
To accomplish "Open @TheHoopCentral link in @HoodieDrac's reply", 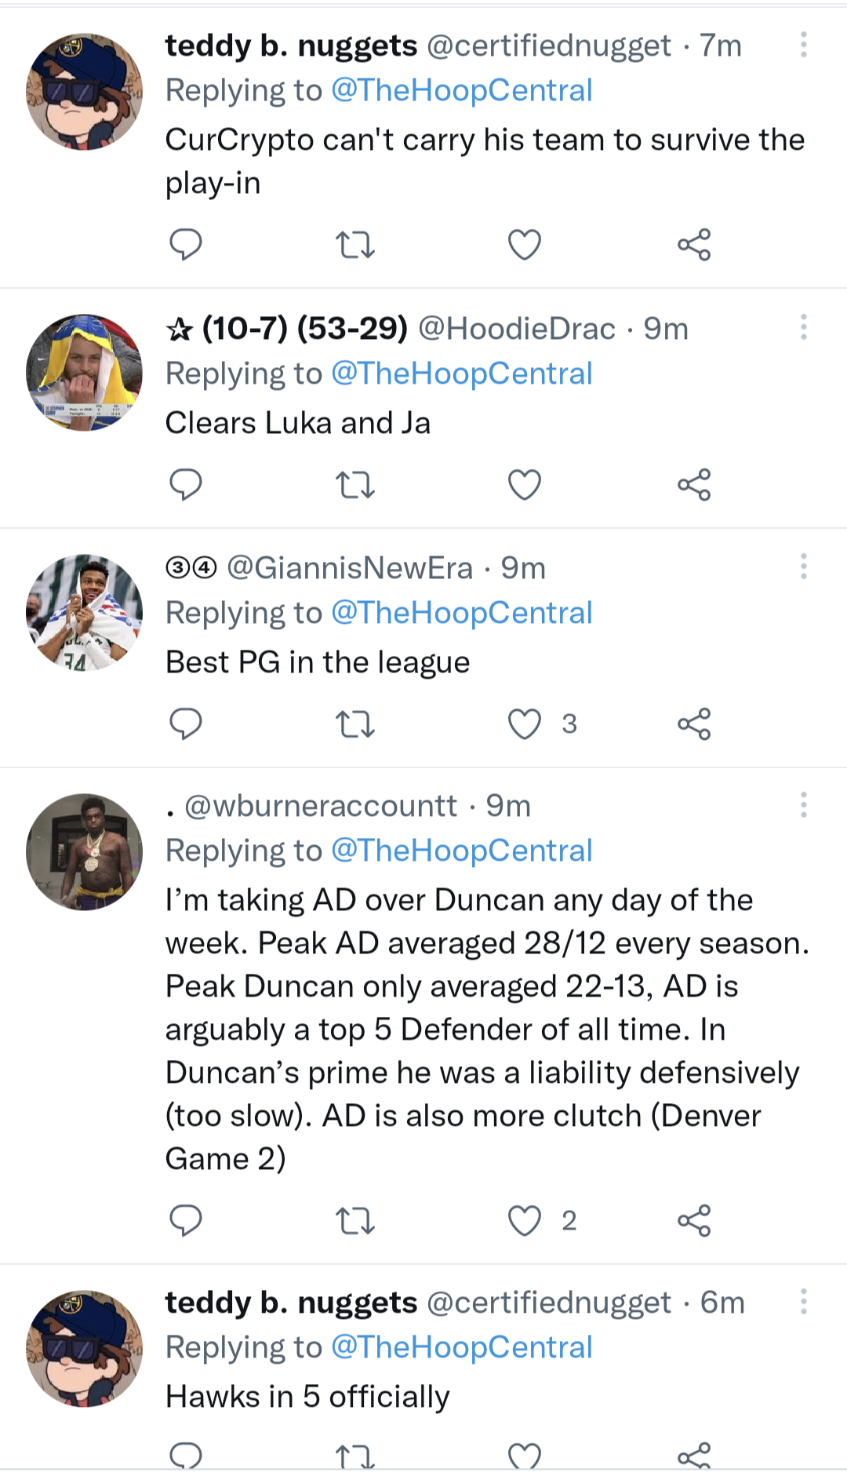I will point(461,374).
